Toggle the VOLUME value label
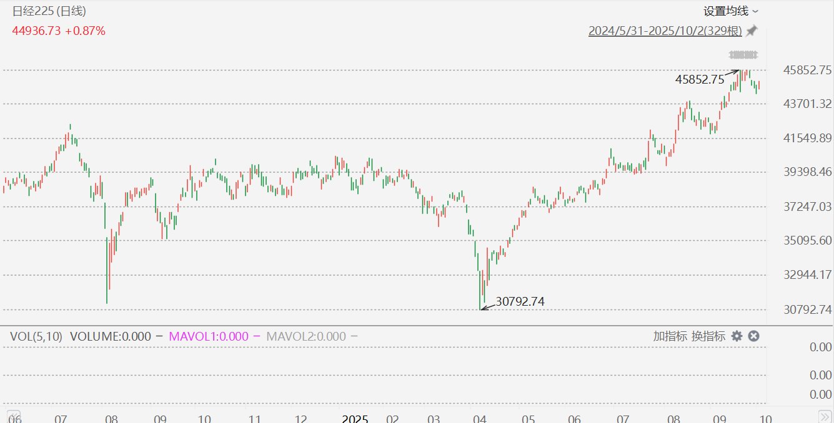The image size is (834, 423). [111, 336]
